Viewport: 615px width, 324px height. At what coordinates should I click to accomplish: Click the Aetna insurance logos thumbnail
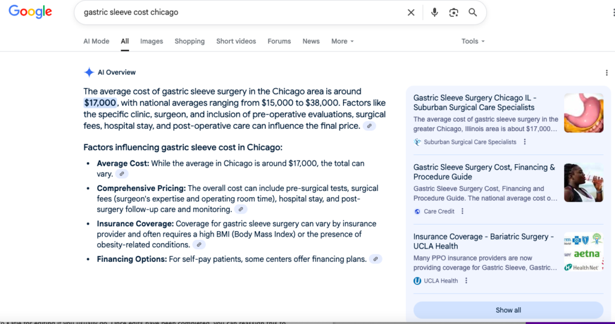pyautogui.click(x=584, y=252)
